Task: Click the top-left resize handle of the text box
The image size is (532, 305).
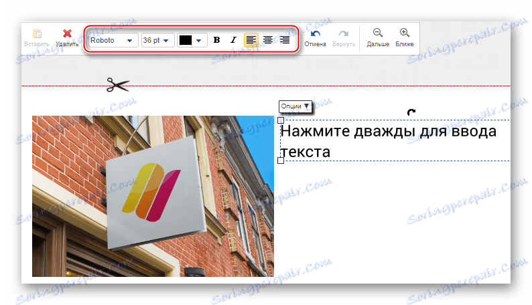Action: 281,120
